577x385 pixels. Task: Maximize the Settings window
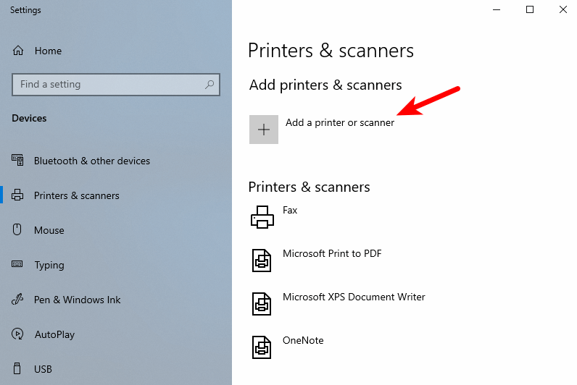coord(530,9)
